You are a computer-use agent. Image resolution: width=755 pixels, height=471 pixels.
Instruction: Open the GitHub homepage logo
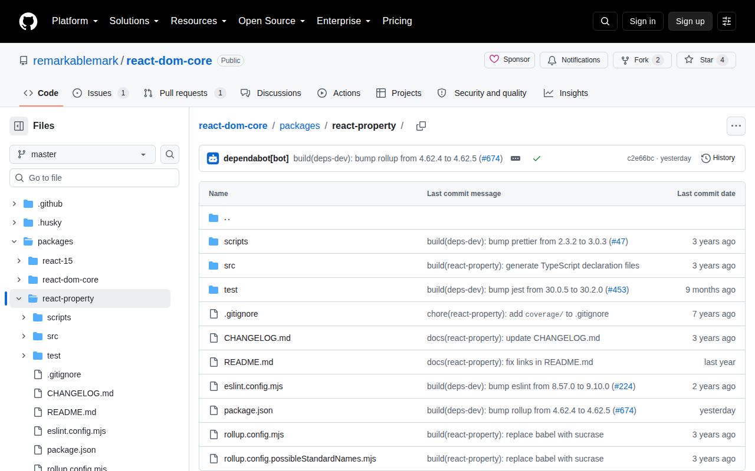pos(28,21)
